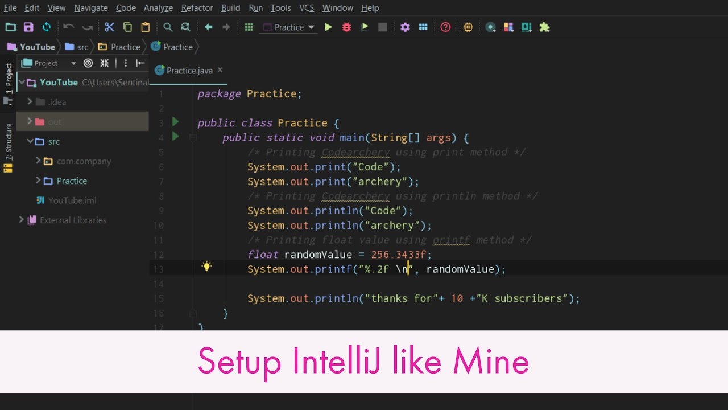728x410 pixels.
Task: Click the Synchronize refresh toolbar icon
Action: (x=47, y=27)
